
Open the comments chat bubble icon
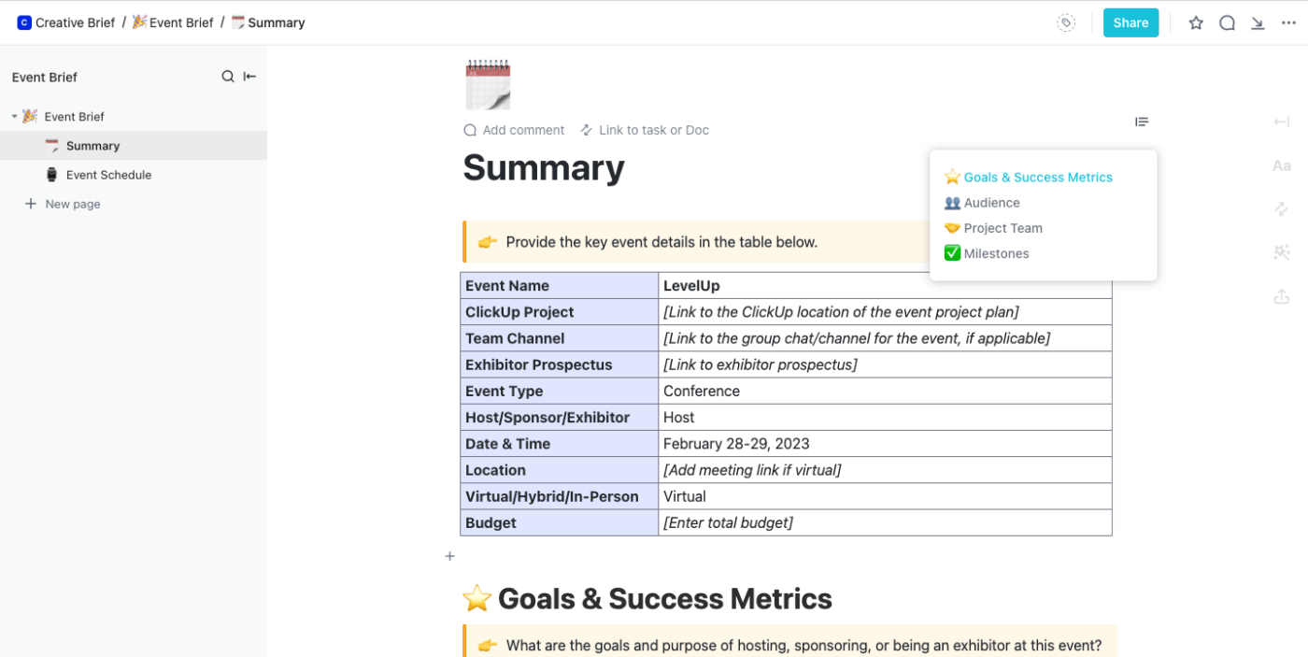pos(1228,23)
